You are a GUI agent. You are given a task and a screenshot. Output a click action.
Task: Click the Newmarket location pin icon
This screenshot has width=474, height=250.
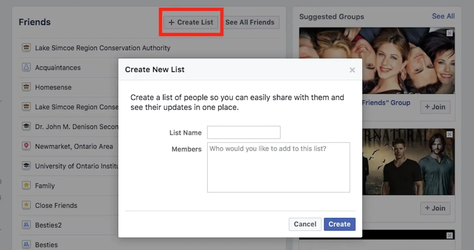click(x=26, y=146)
